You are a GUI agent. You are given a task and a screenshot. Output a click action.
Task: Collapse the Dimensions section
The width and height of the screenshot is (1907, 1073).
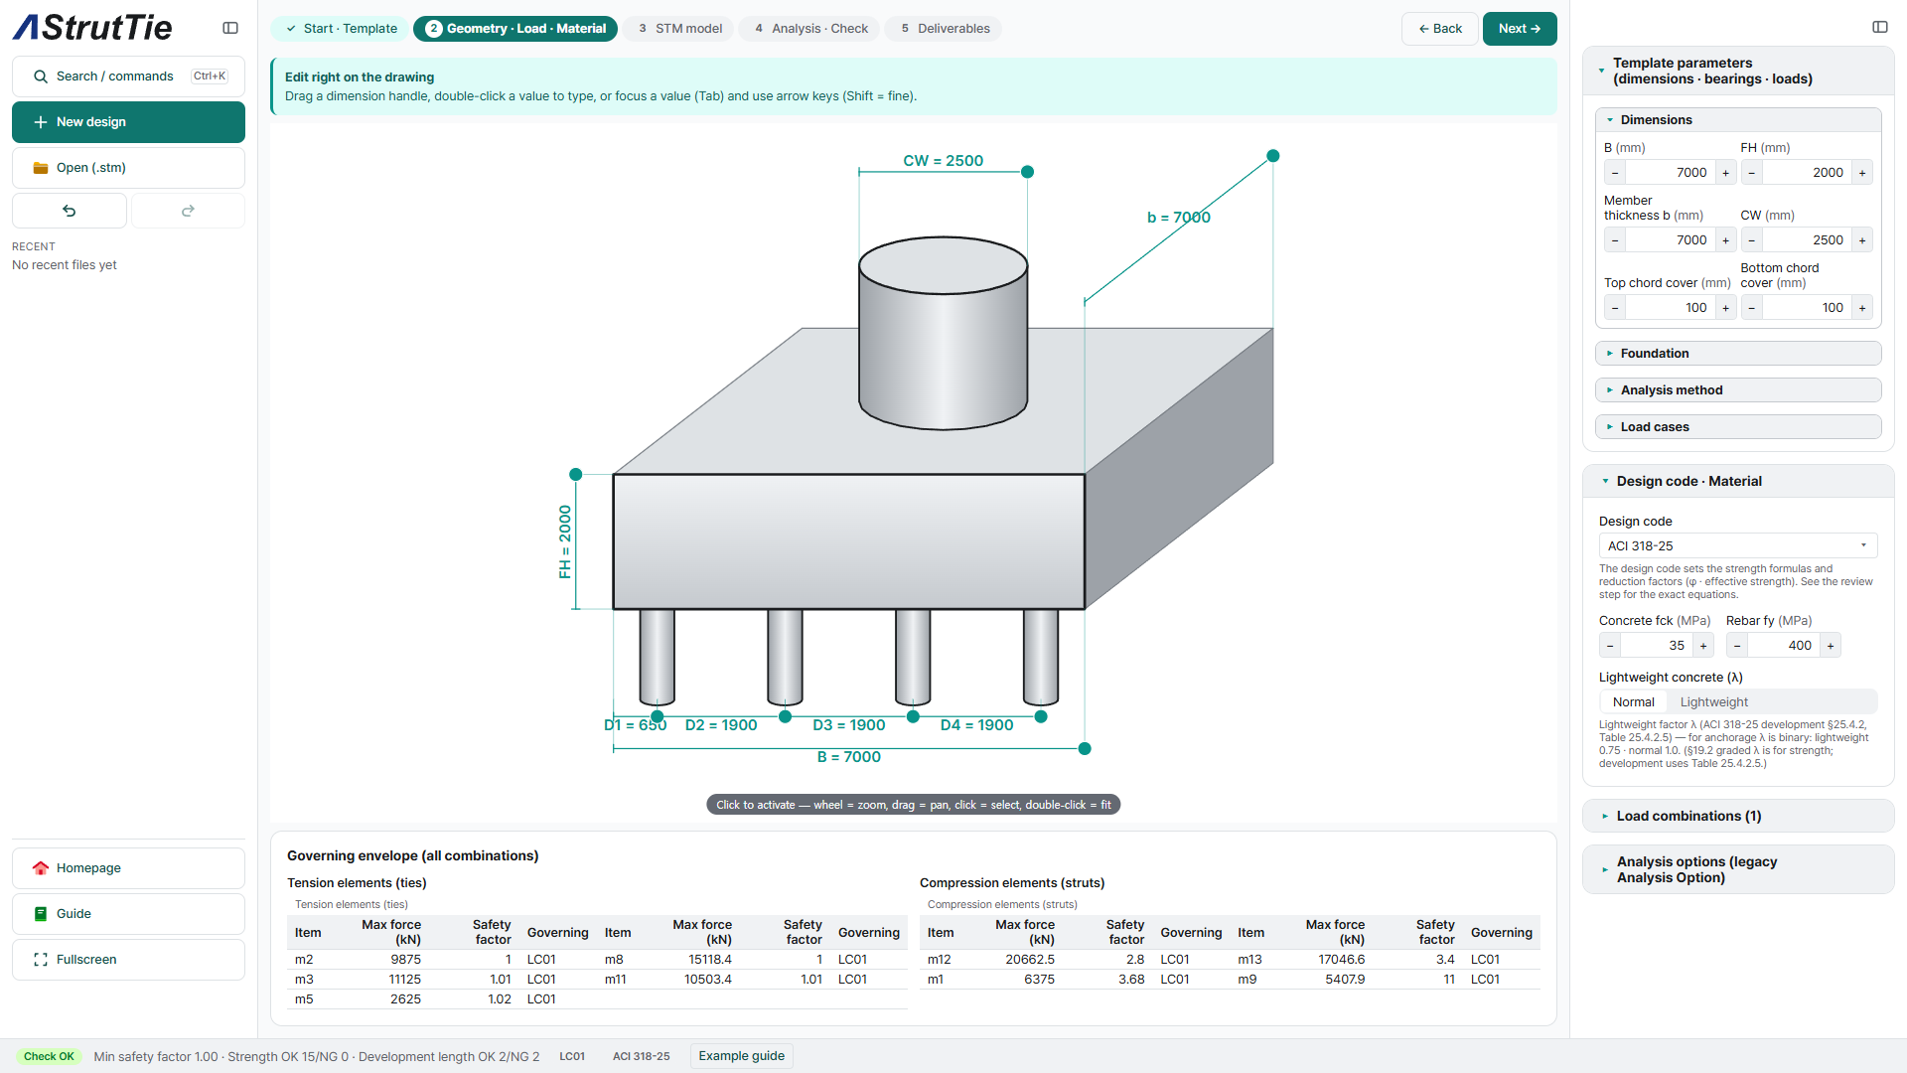(1738, 120)
